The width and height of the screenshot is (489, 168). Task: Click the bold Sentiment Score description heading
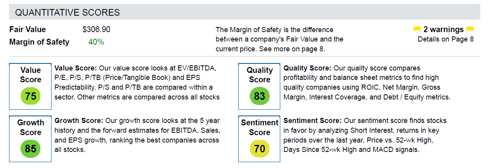point(313,121)
